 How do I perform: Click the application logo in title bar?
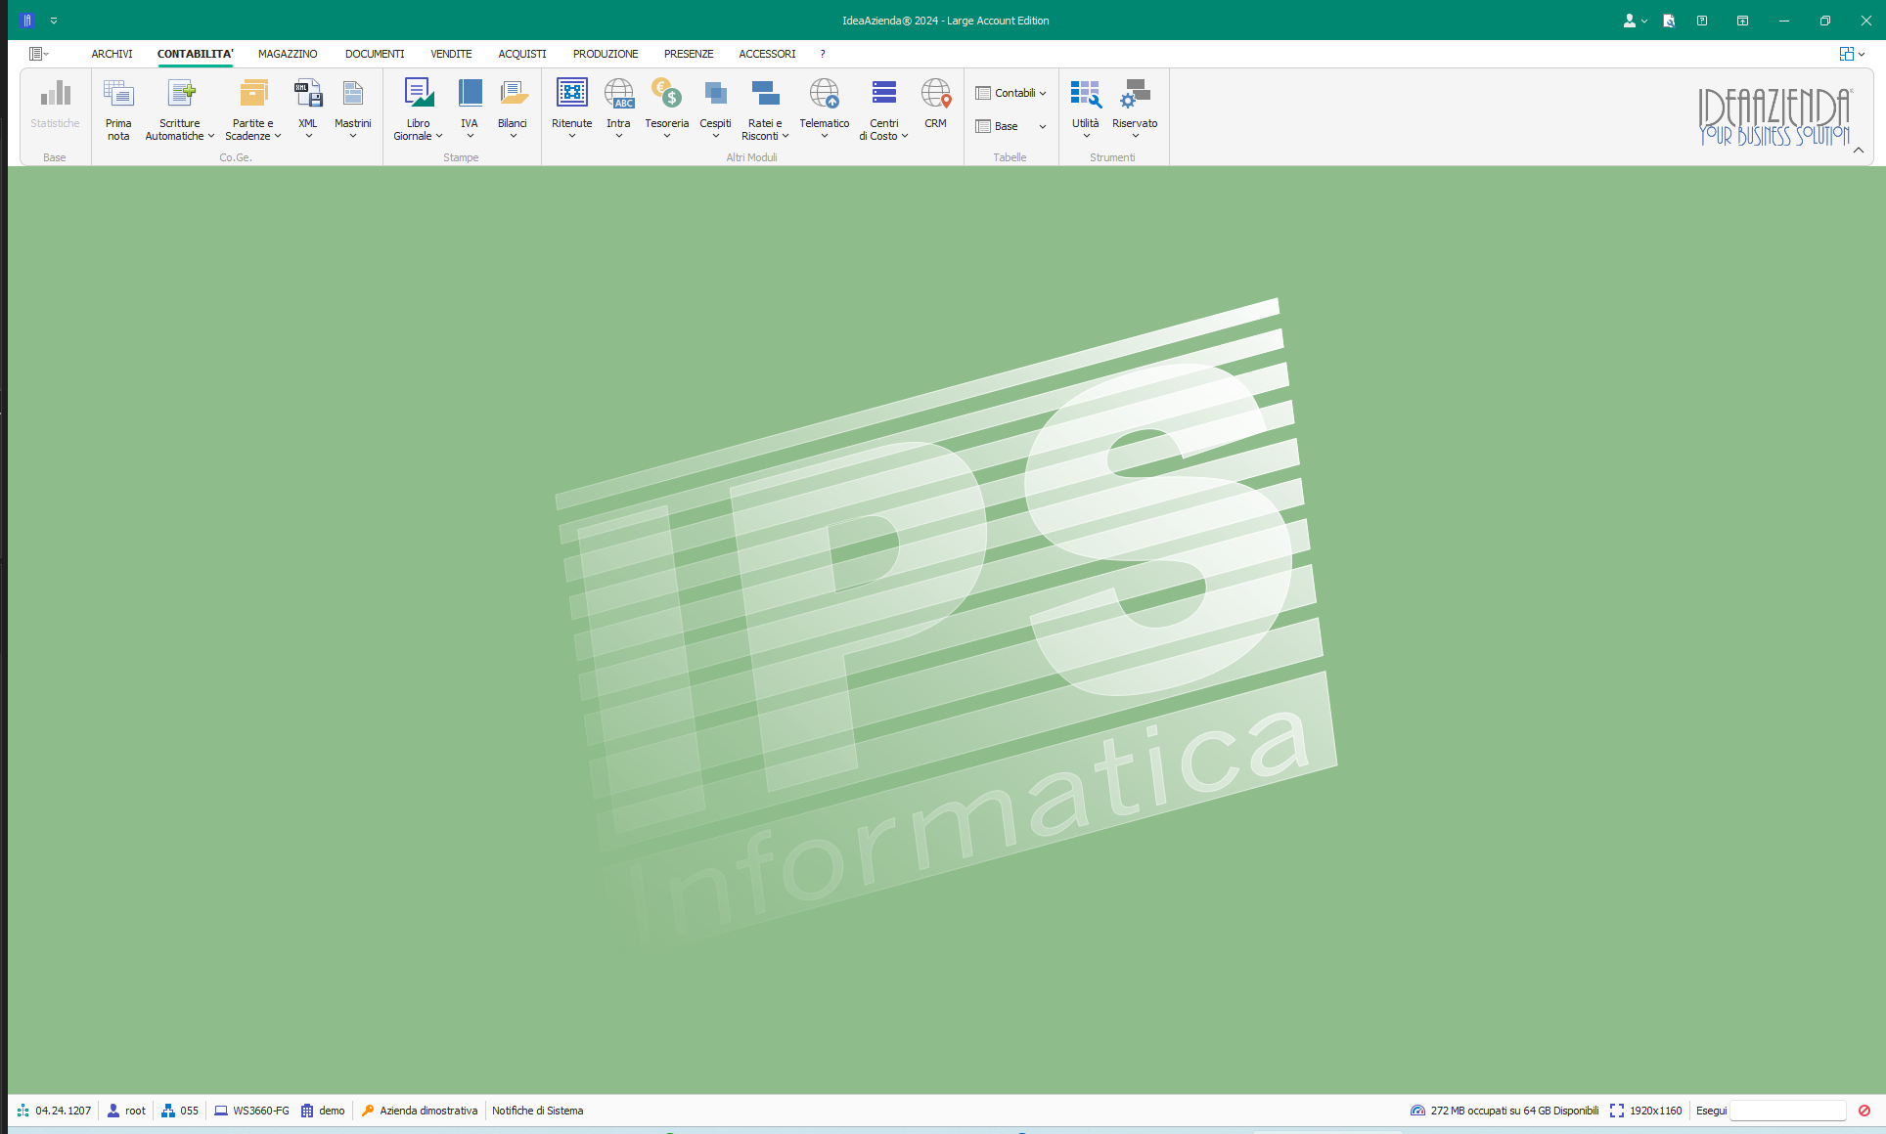[27, 21]
